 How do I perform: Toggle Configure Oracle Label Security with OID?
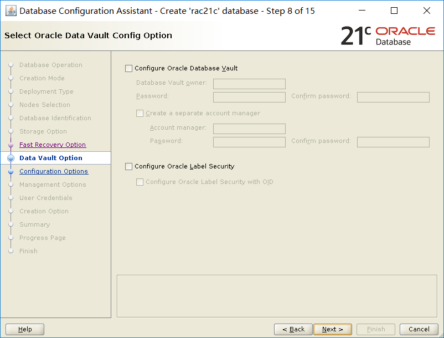point(140,182)
